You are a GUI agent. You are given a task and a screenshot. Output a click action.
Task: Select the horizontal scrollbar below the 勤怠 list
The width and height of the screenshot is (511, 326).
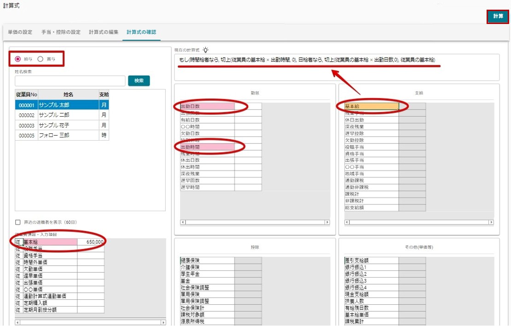pyautogui.click(x=255, y=222)
